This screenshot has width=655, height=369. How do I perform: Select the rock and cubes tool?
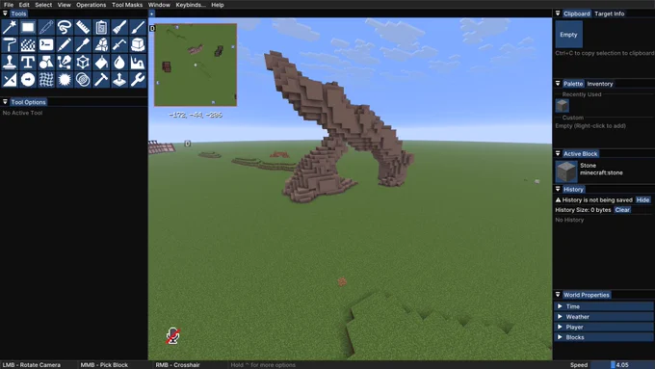(101, 44)
